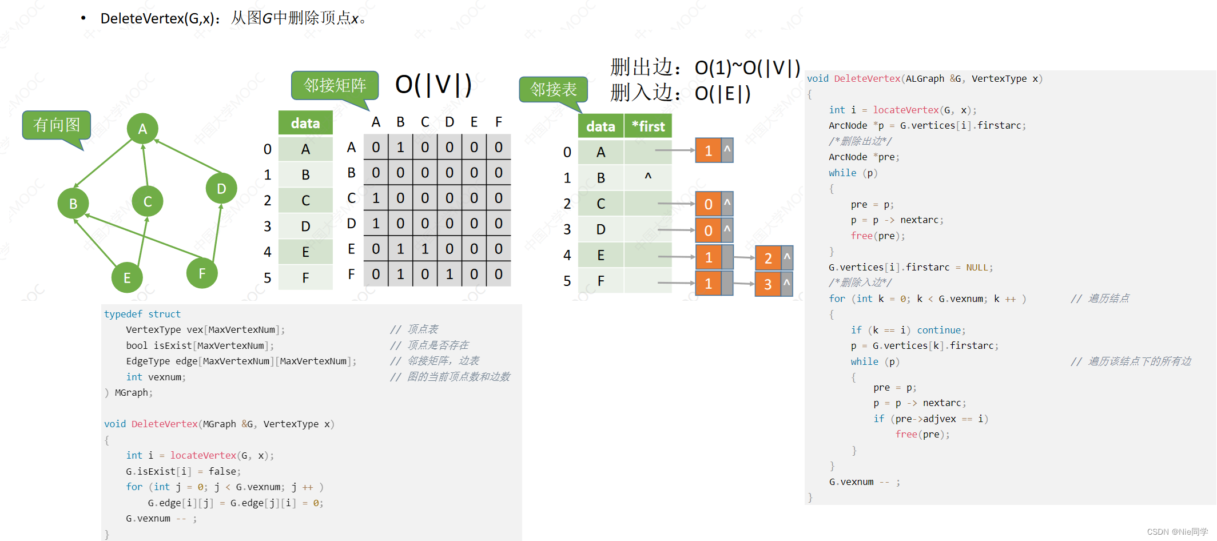Click orange arc node '2' in adjacency list row E
This screenshot has width=1217, height=541.
pyautogui.click(x=768, y=258)
